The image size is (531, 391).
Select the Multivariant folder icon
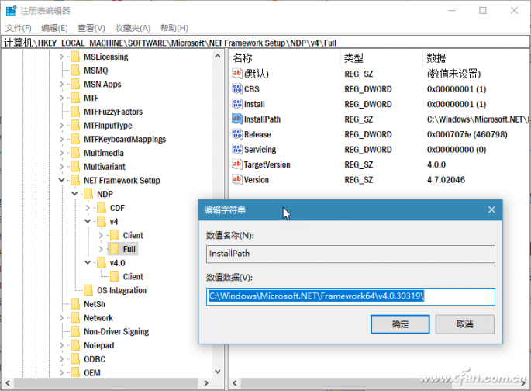point(75,167)
